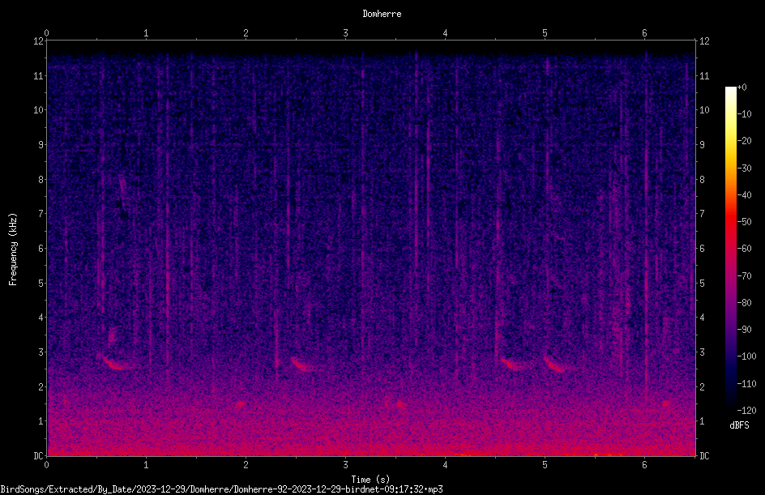Click the file path text at bottom
The width and height of the screenshot is (765, 495).
221,489
